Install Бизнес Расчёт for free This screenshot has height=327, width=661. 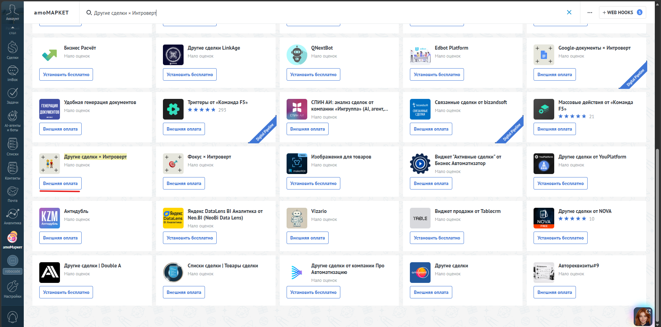pos(66,74)
